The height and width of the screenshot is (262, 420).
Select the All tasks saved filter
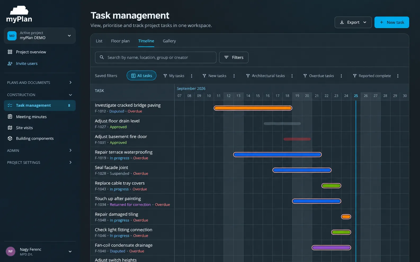(141, 76)
